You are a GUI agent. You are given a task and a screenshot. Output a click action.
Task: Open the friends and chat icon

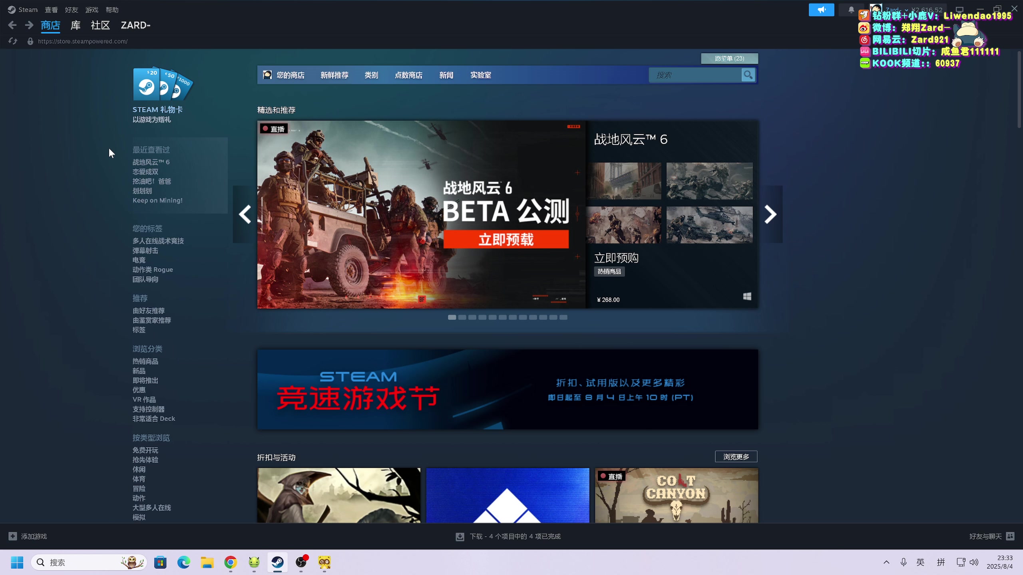[1010, 536]
